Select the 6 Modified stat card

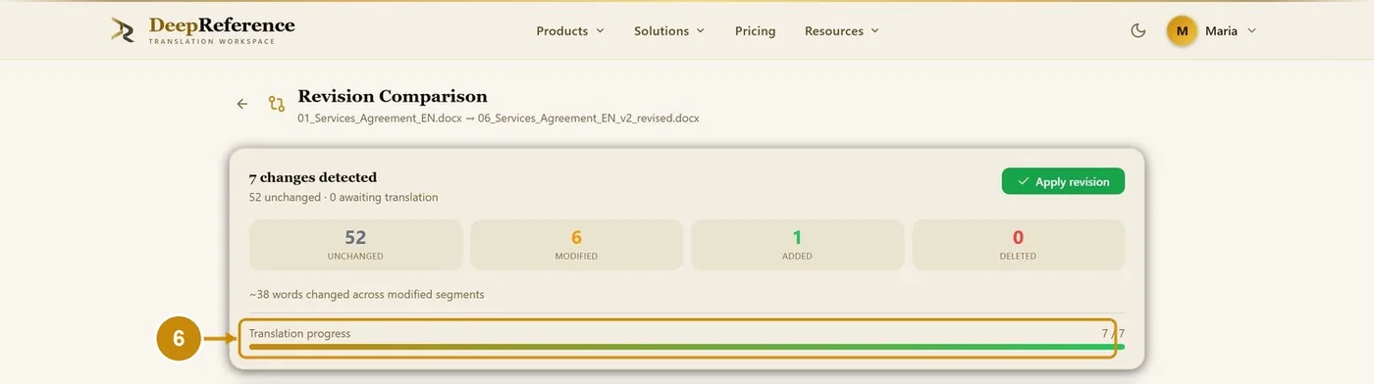[576, 245]
